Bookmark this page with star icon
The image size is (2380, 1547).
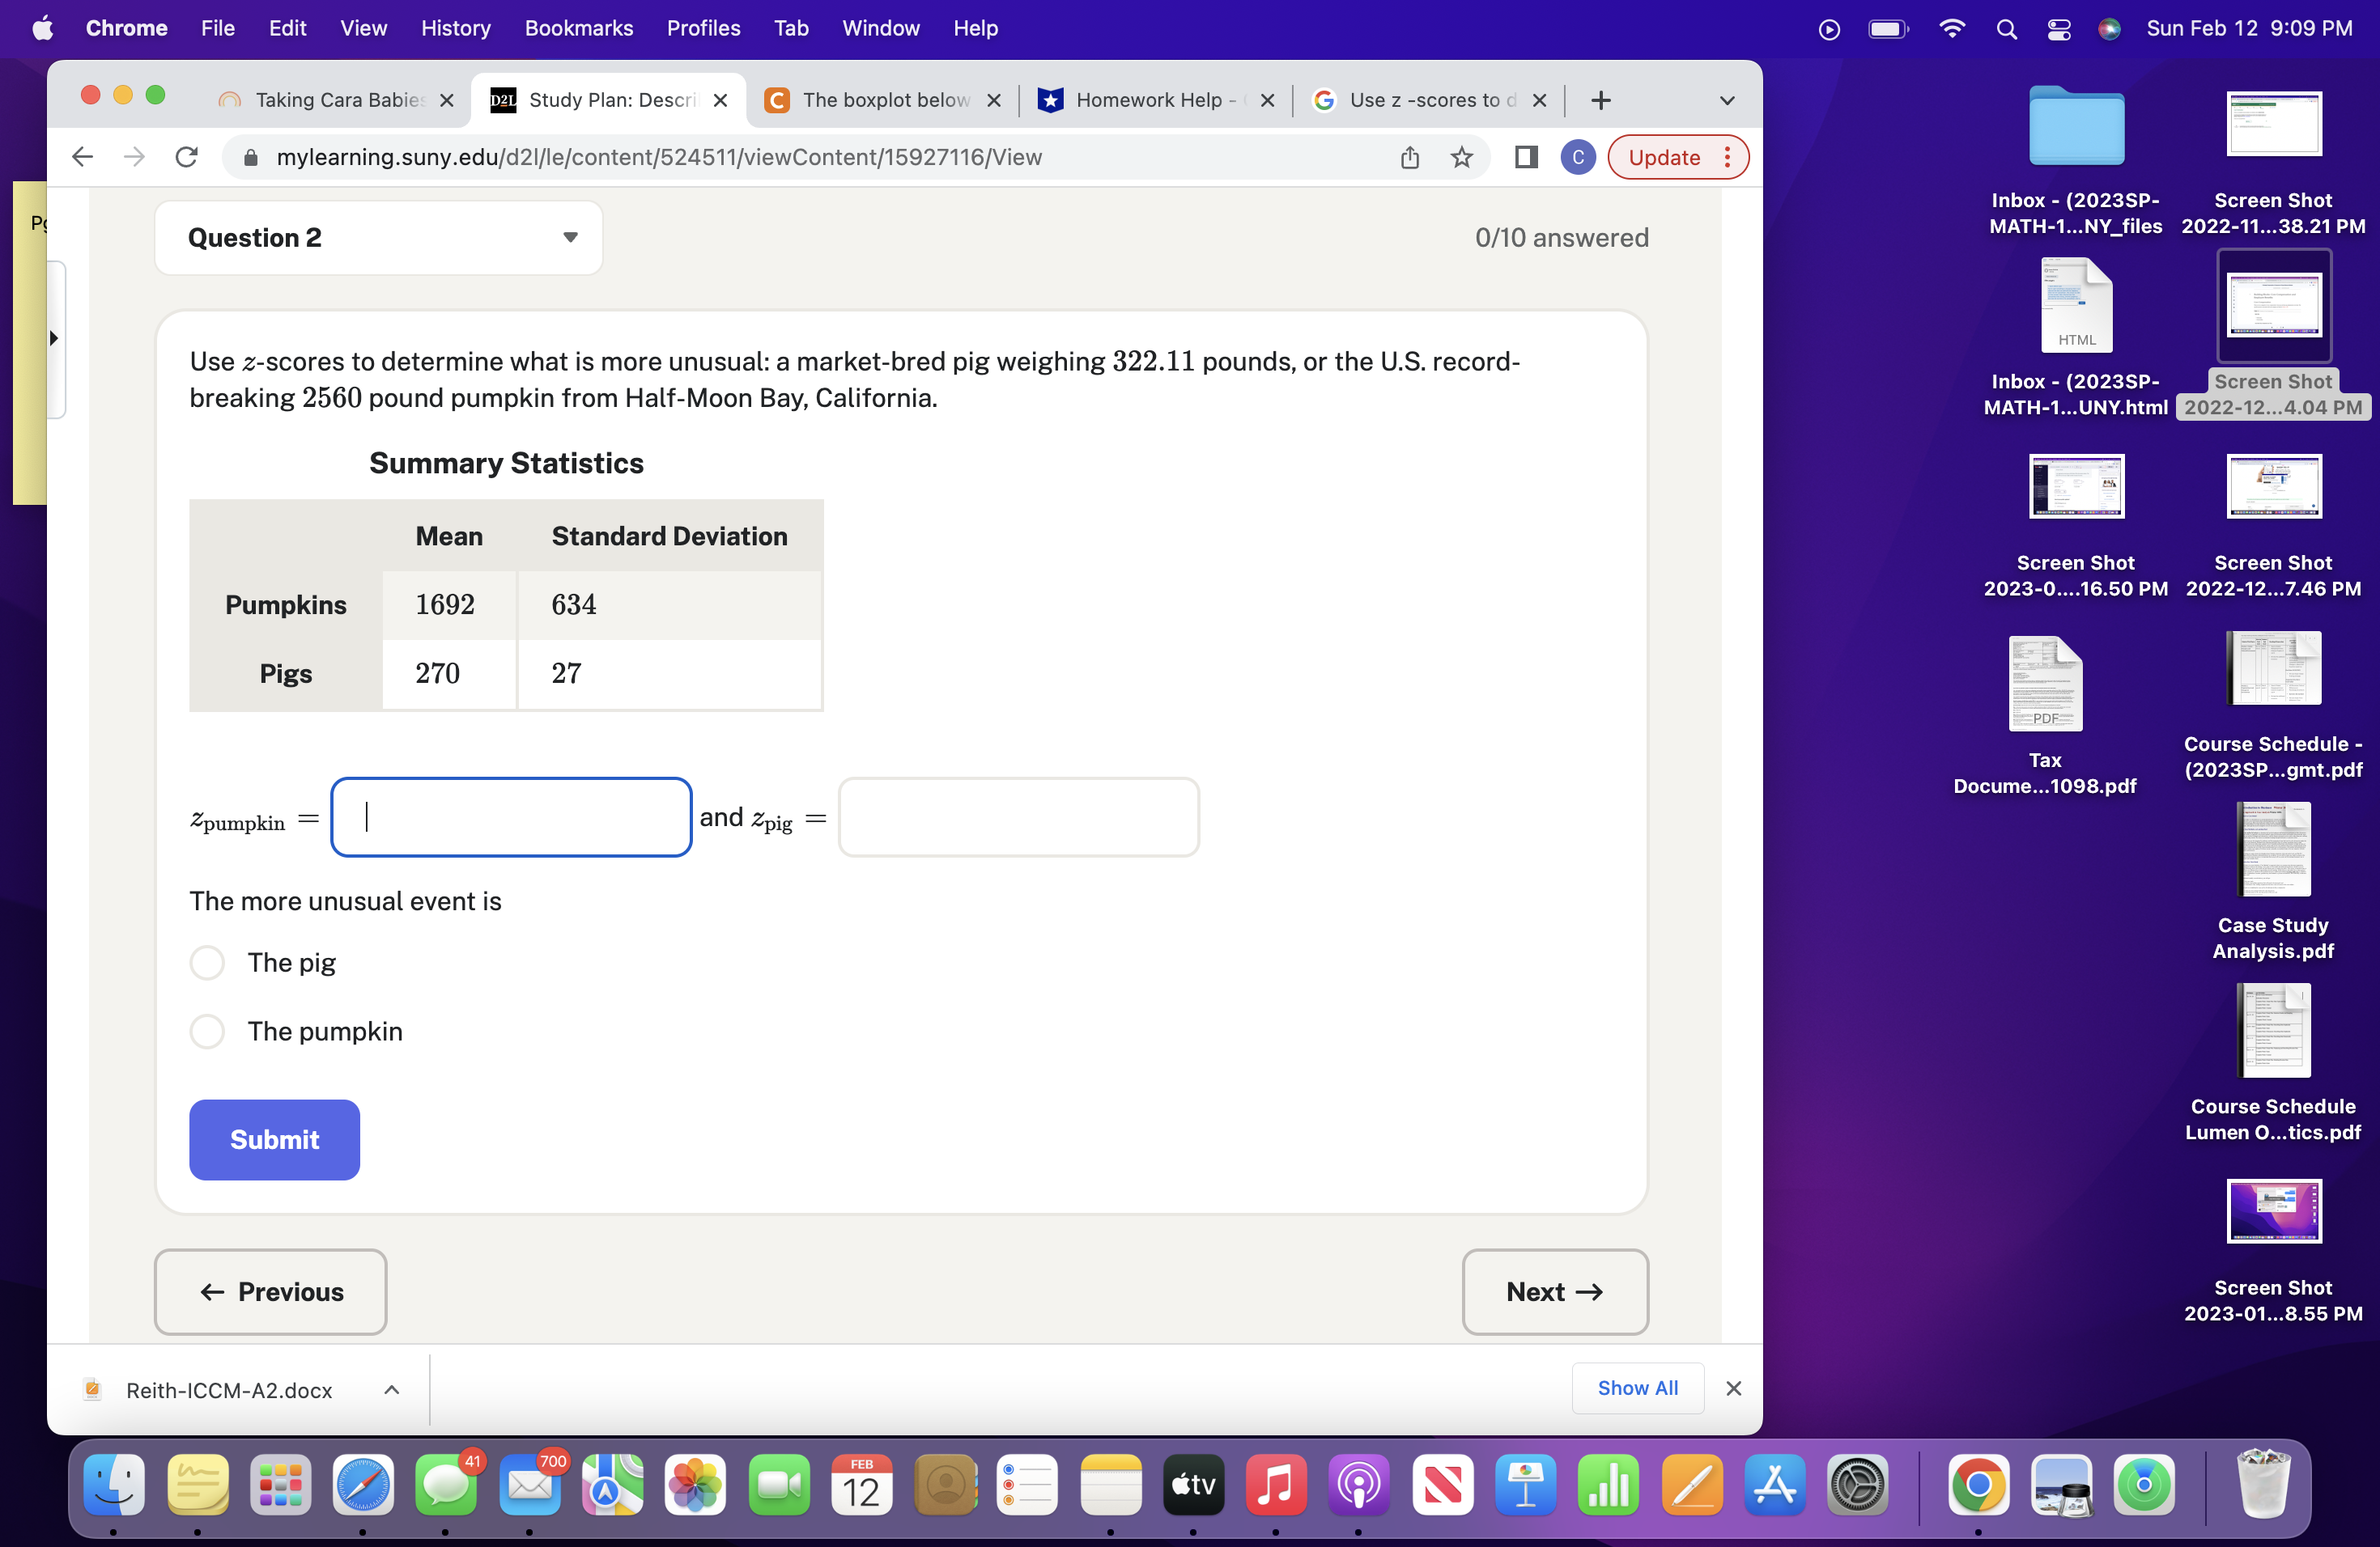[1461, 157]
